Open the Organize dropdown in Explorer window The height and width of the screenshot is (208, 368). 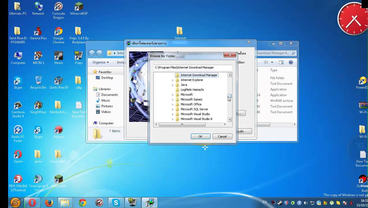click(101, 62)
